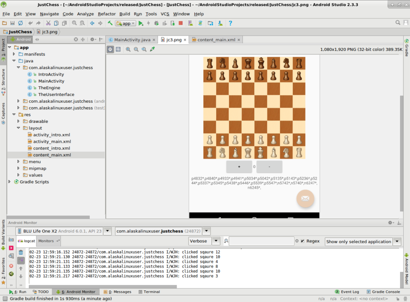410x302 pixels.
Task: Run the app with green play button
Action: click(x=141, y=23)
